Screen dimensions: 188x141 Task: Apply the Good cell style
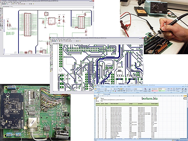point(162,91)
